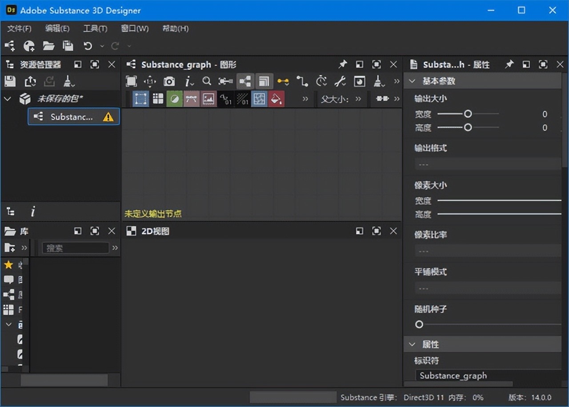Click the wrench tools icon in graph toolbar

point(340,81)
